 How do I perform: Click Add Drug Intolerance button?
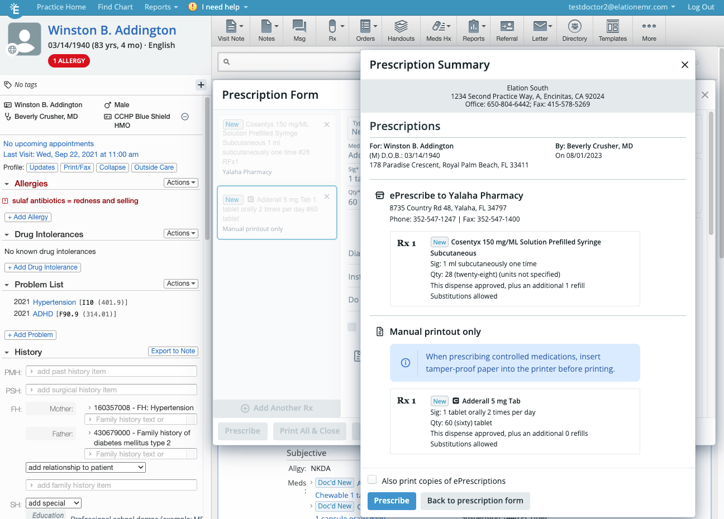coord(42,267)
